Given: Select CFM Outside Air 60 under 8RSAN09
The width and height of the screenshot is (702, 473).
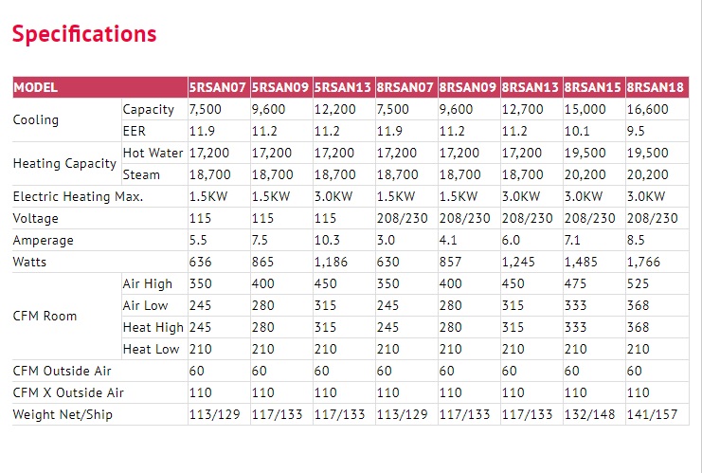Looking at the screenshot, I should point(447,372).
